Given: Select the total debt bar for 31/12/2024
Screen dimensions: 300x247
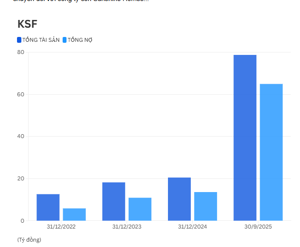Looking at the screenshot, I should coord(205,206).
